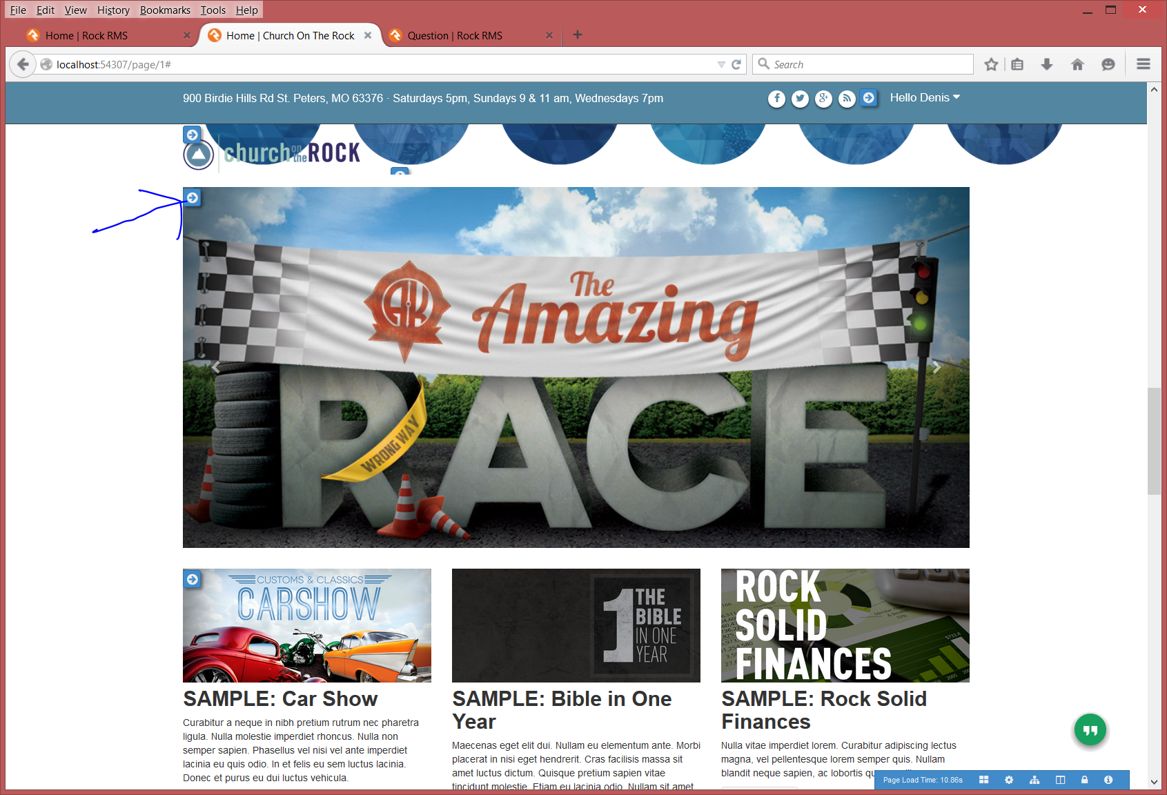Image resolution: width=1167 pixels, height=795 pixels.
Task: Open Firefox hamburger menu
Action: (x=1143, y=64)
